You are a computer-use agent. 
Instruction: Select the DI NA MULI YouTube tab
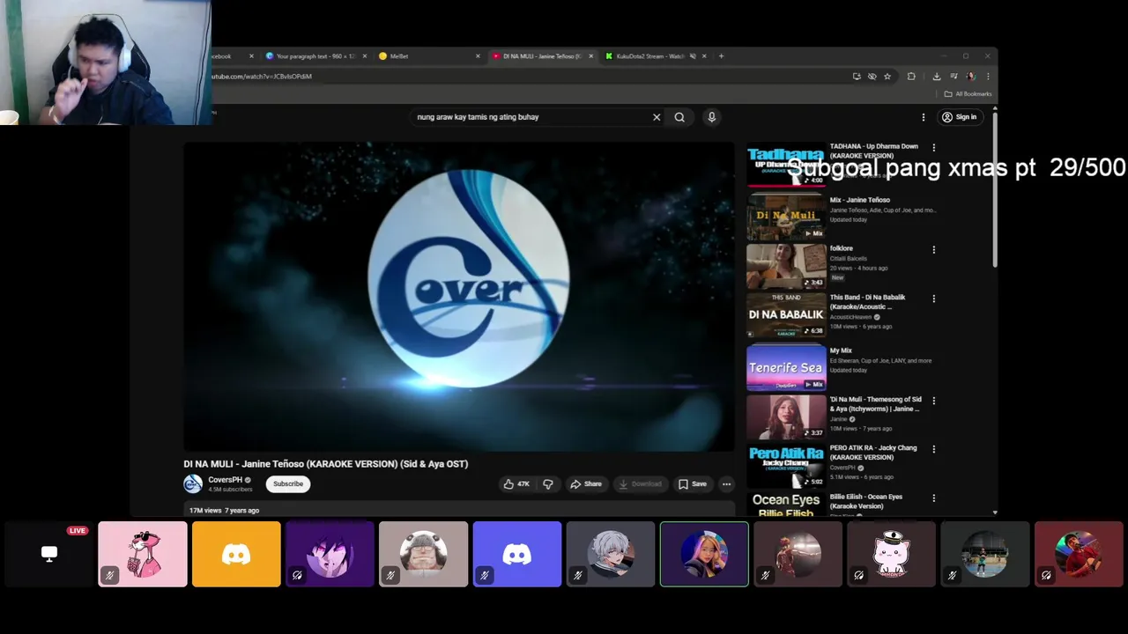point(541,56)
